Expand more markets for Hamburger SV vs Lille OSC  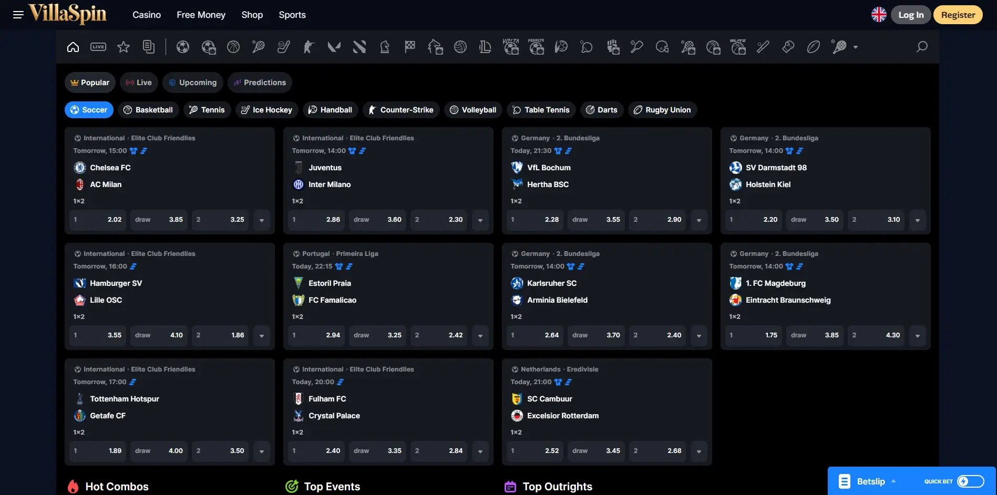coord(262,335)
